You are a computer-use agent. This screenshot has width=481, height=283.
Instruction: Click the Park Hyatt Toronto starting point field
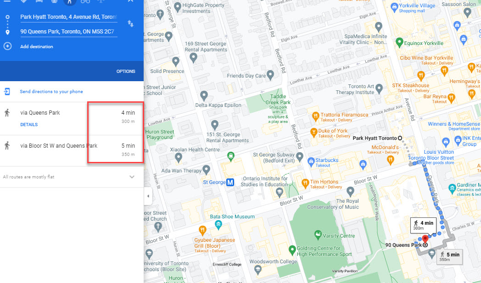coord(68,17)
